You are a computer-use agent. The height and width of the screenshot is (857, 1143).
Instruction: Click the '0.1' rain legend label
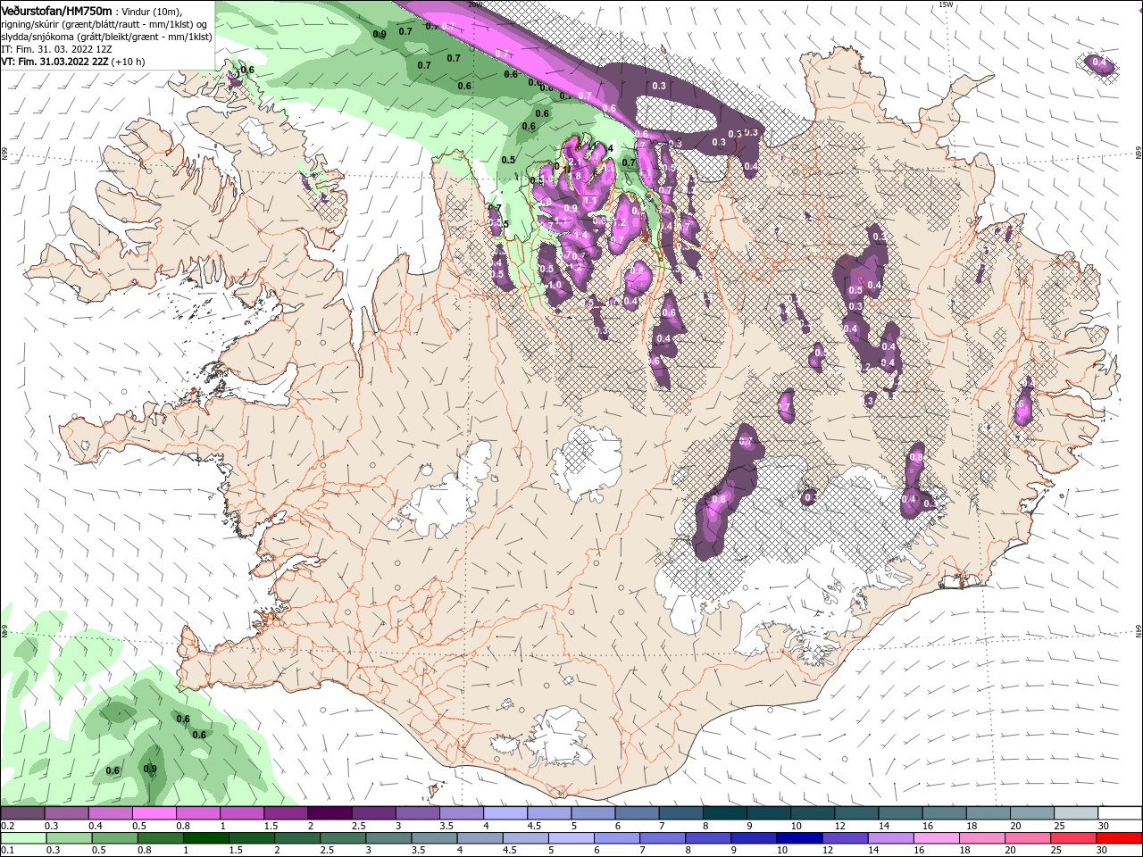pos(8,851)
